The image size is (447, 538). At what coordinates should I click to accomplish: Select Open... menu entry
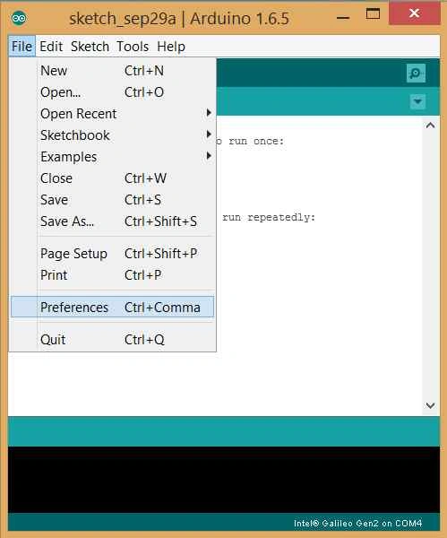pos(113,92)
